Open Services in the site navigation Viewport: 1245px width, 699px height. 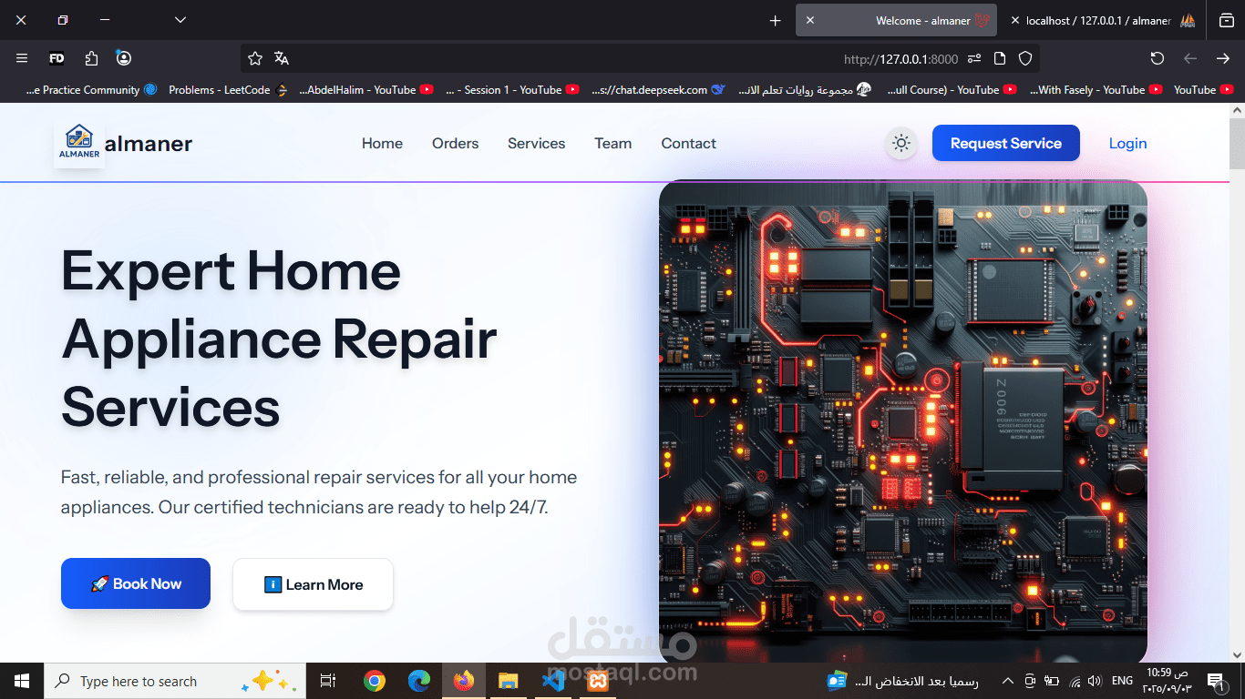(x=536, y=144)
